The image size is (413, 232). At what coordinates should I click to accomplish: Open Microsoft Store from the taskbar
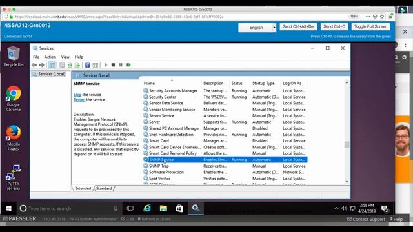click(x=179, y=208)
